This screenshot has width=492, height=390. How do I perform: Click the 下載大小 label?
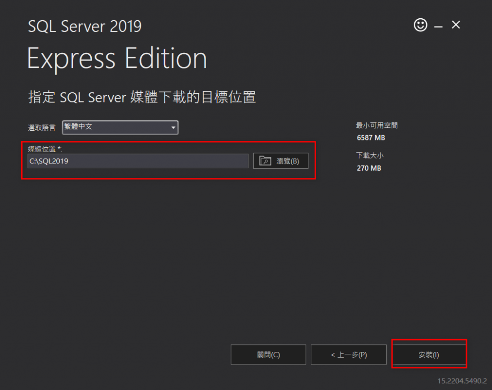[x=370, y=156]
